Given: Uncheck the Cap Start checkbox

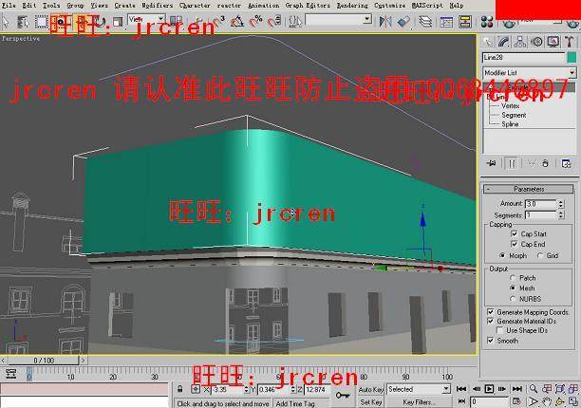Looking at the screenshot, I should coord(514,234).
